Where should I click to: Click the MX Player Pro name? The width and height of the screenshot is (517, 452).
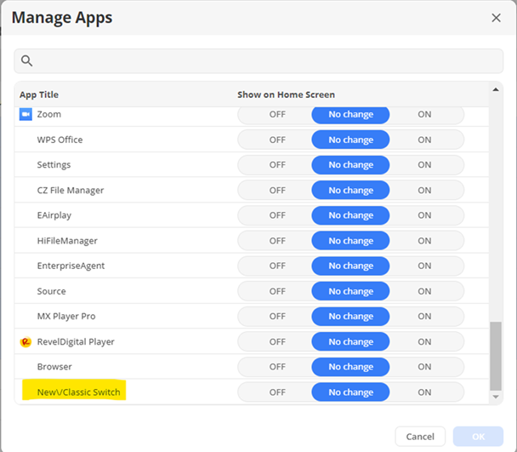point(66,317)
